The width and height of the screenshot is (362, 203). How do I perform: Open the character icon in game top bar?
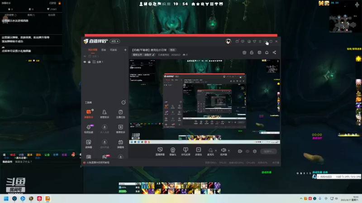pyautogui.click(x=141, y=4)
